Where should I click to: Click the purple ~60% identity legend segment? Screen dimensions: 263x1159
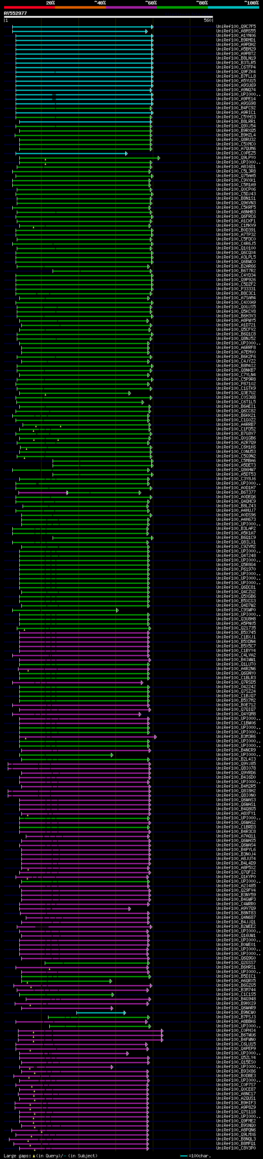click(131, 7)
